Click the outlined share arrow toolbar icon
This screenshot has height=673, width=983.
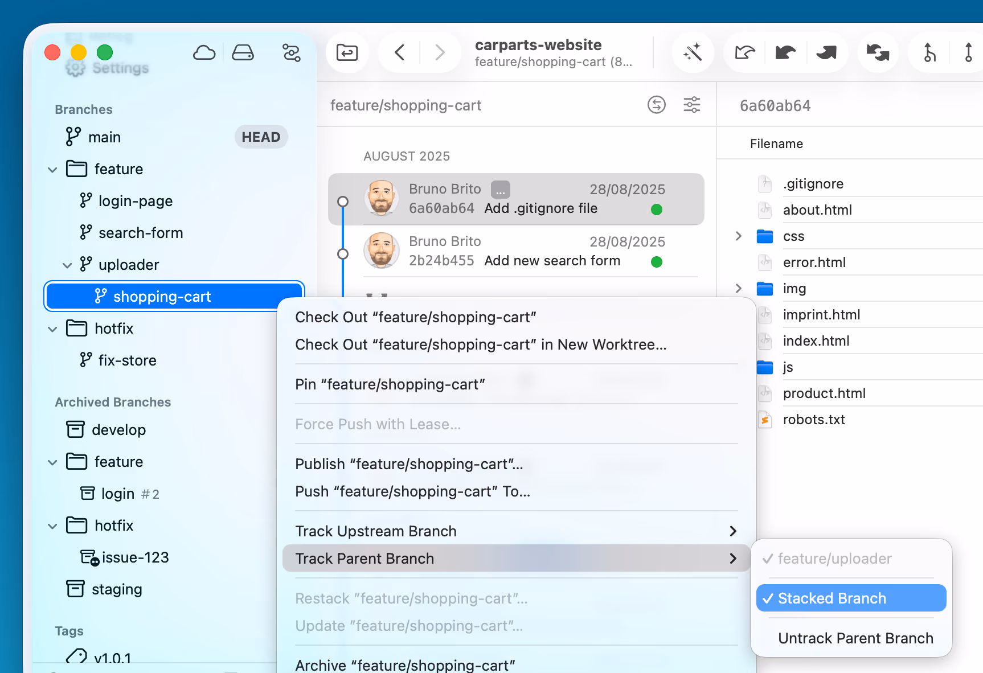point(744,53)
